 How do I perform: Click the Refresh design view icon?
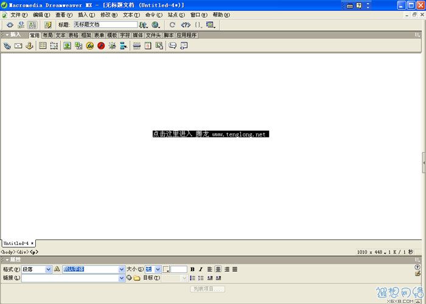(172, 25)
